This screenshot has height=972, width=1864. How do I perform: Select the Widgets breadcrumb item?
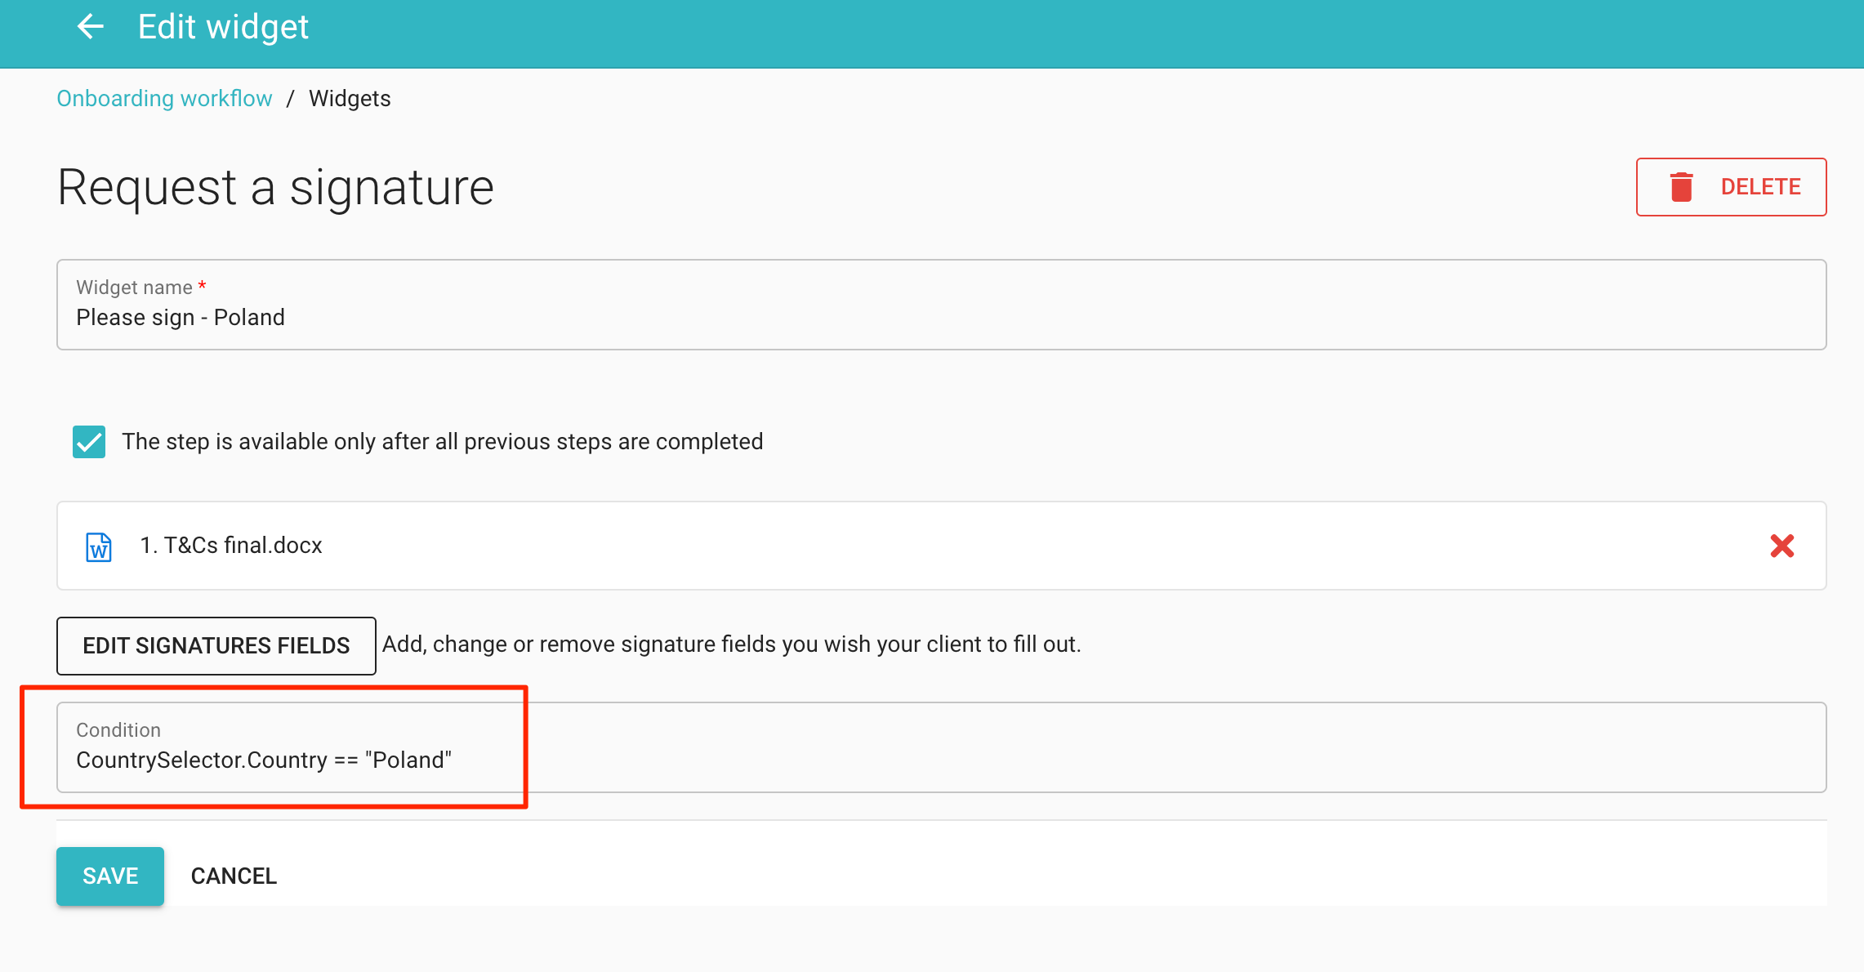point(350,99)
